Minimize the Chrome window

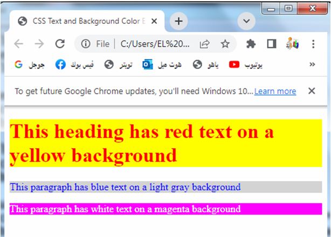[x=271, y=9]
